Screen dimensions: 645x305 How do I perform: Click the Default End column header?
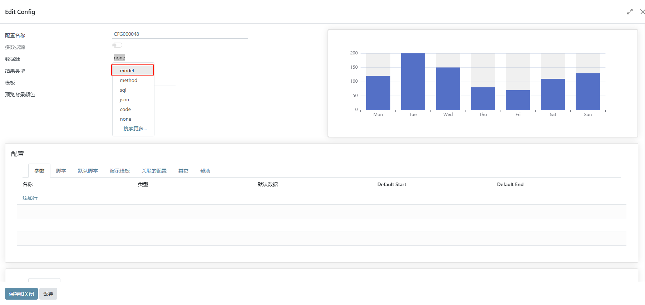click(510, 184)
